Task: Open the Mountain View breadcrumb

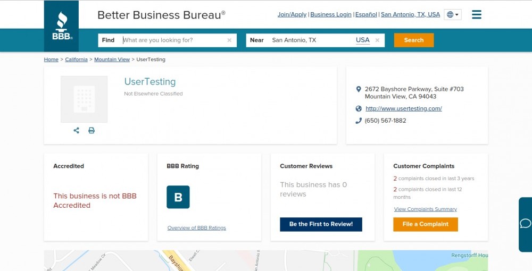Action: click(112, 60)
